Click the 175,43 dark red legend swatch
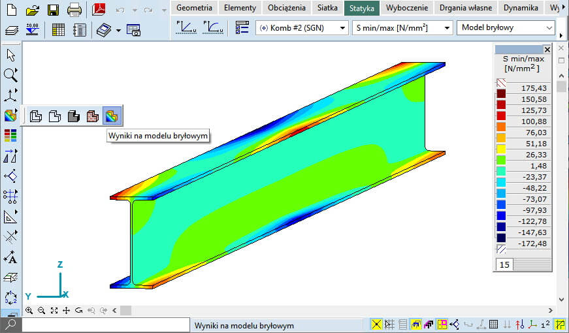Screen dimensions: 569x333 pos(502,94)
